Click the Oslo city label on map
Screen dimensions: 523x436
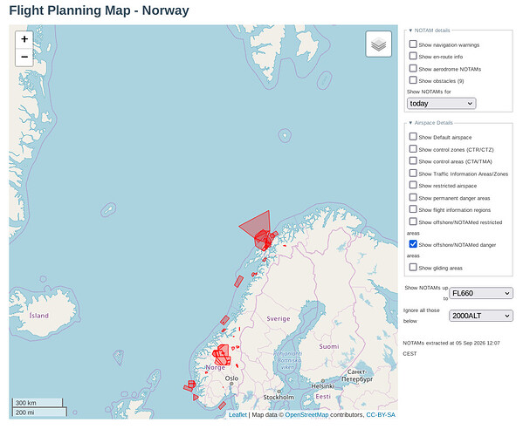click(x=231, y=378)
